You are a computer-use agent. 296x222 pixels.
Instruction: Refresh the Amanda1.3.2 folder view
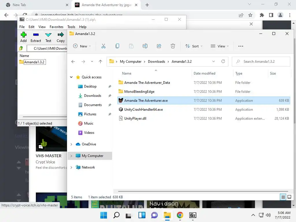click(x=223, y=61)
